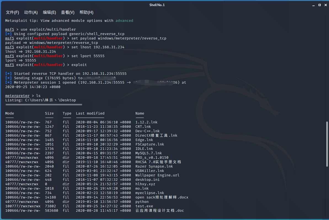
Task: Click mode '100777/rwxrwxrwx' of test.exe
Action: [x=23, y=206]
